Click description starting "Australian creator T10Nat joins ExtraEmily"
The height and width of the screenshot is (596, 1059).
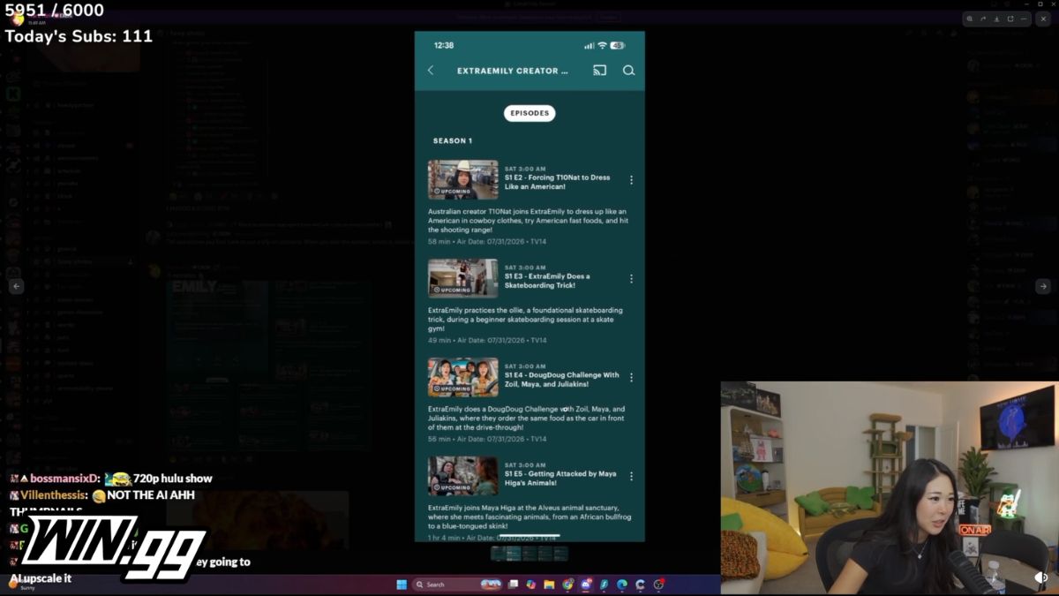point(528,221)
